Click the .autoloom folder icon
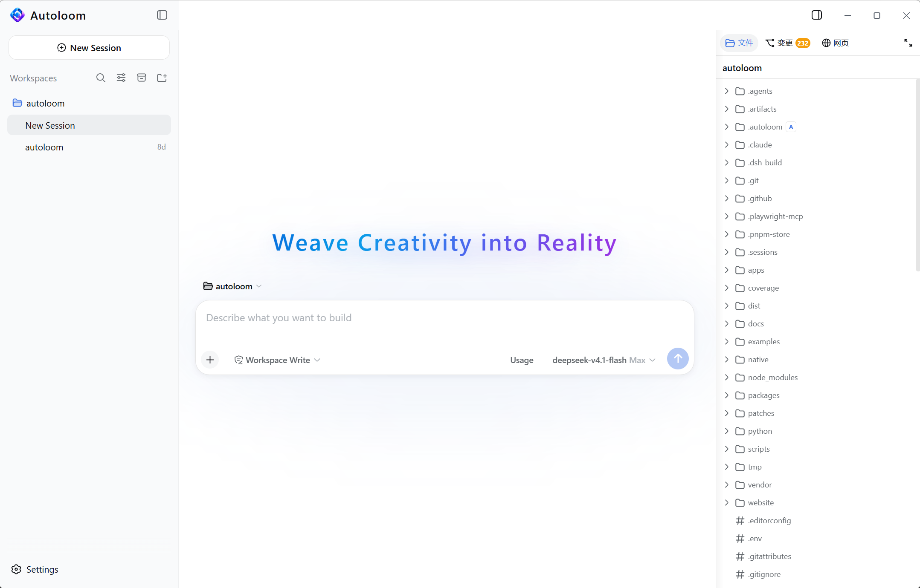Image resolution: width=920 pixels, height=588 pixels. click(740, 127)
